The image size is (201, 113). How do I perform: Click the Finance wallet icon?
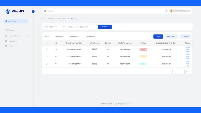click(6, 46)
